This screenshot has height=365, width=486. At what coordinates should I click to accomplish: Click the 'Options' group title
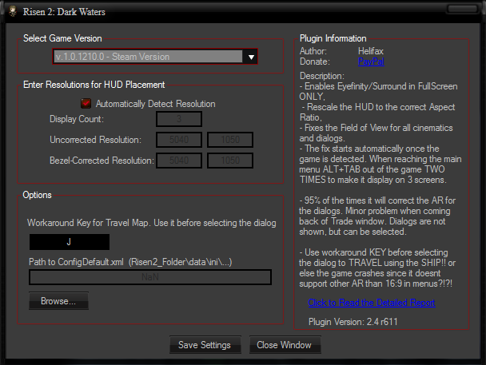pos(37,195)
